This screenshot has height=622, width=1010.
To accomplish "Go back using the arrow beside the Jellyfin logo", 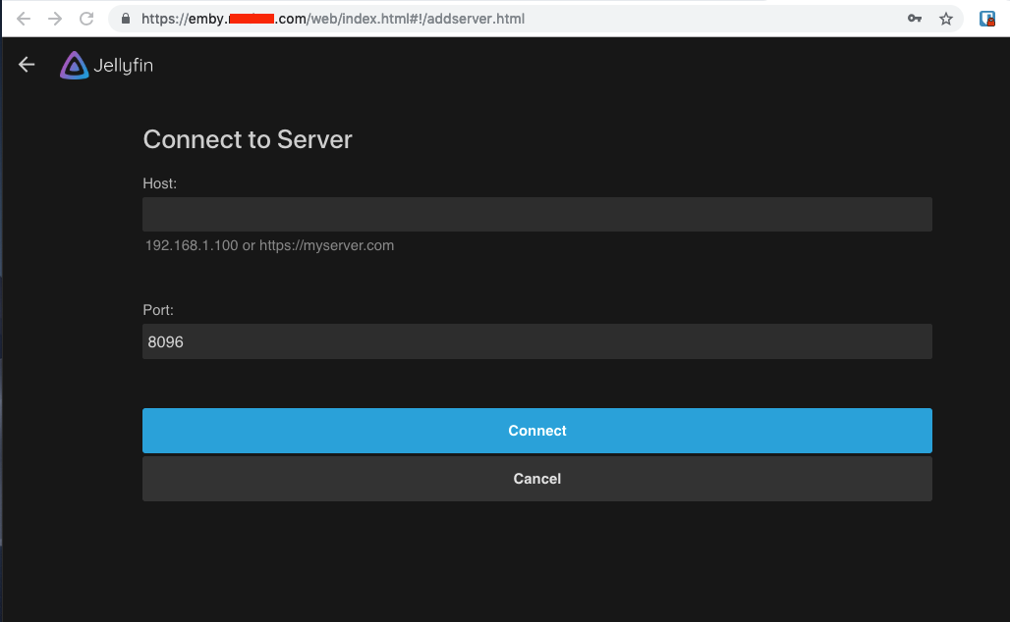I will [x=26, y=64].
